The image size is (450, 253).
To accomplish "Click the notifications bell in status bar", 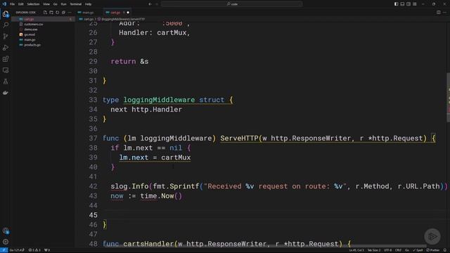I will [x=445, y=250].
